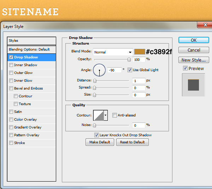Enable the Texture sub-effect checkbox

tap(16, 104)
